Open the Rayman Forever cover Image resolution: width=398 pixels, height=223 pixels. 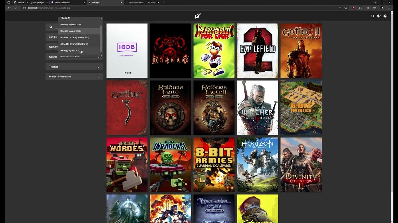tap(214, 50)
